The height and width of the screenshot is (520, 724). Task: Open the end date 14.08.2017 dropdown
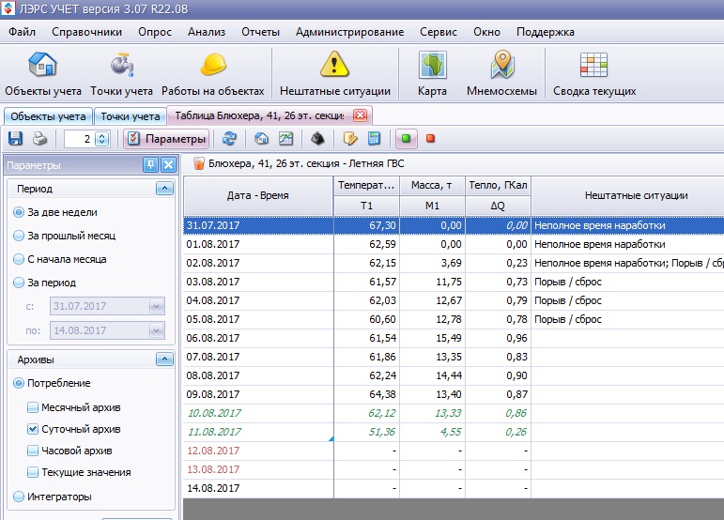pos(156,330)
